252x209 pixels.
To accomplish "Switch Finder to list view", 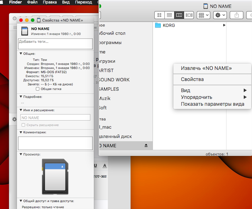I will 169,15.
